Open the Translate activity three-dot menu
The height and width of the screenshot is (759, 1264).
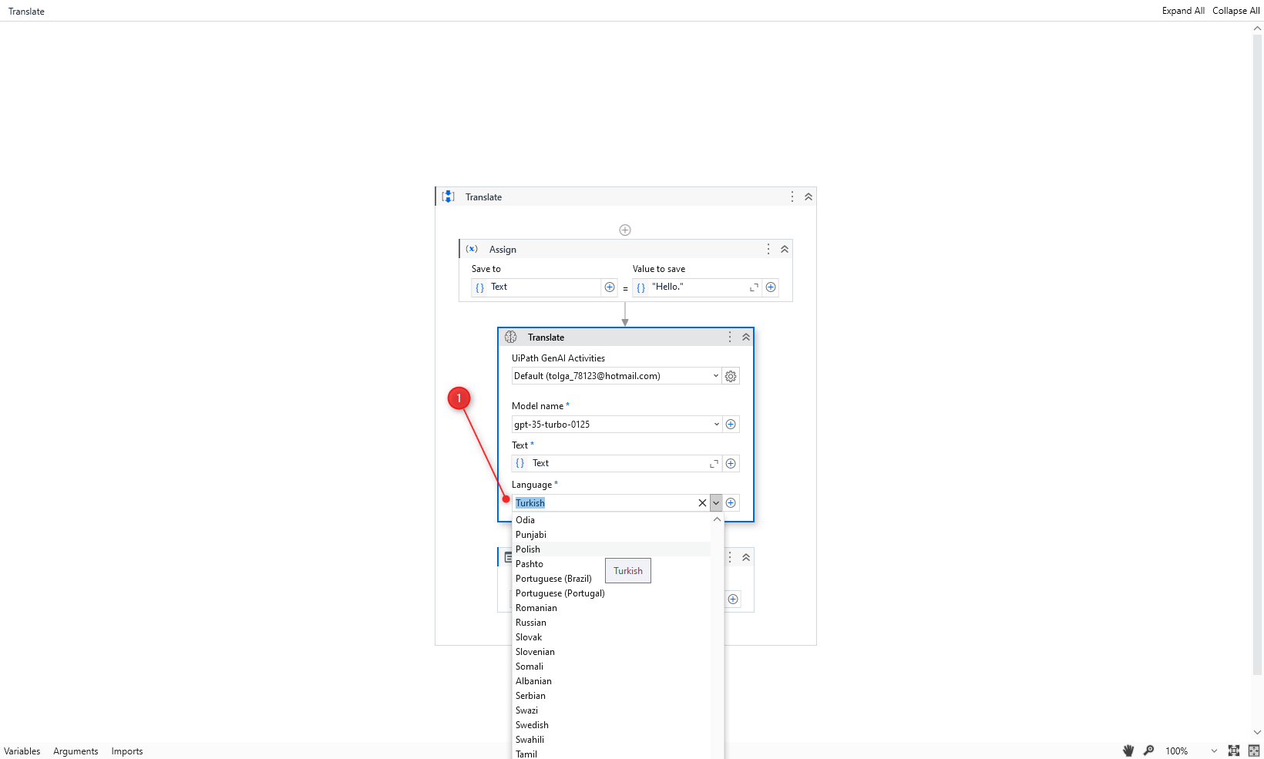[729, 337]
